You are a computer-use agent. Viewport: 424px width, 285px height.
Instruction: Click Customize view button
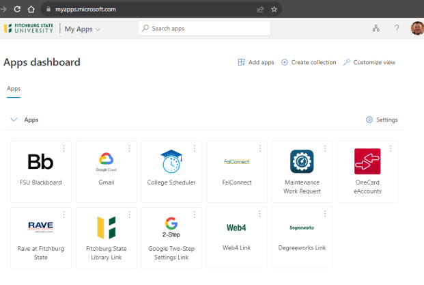pyautogui.click(x=369, y=62)
